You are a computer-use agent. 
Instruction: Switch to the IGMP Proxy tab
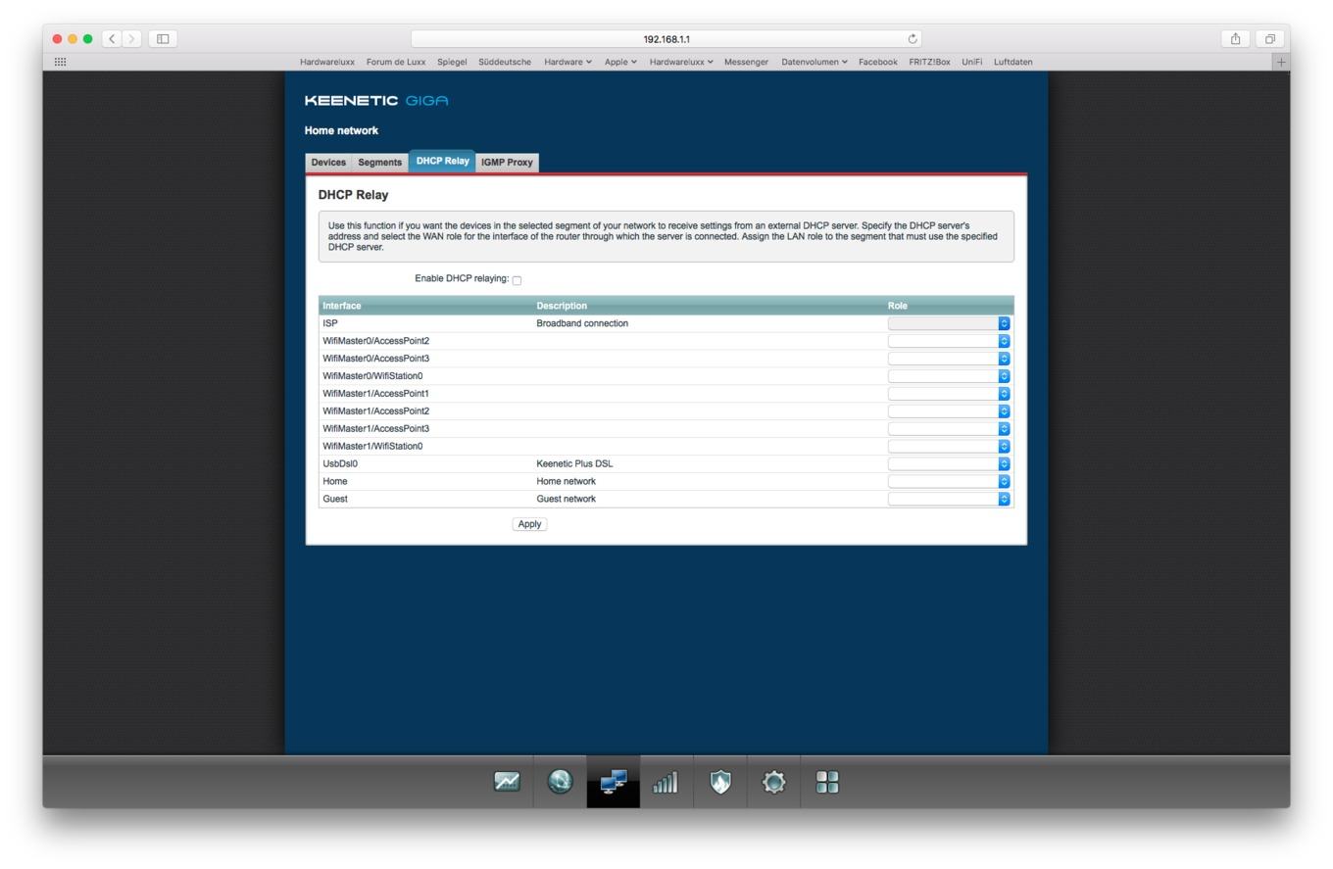coord(507,163)
